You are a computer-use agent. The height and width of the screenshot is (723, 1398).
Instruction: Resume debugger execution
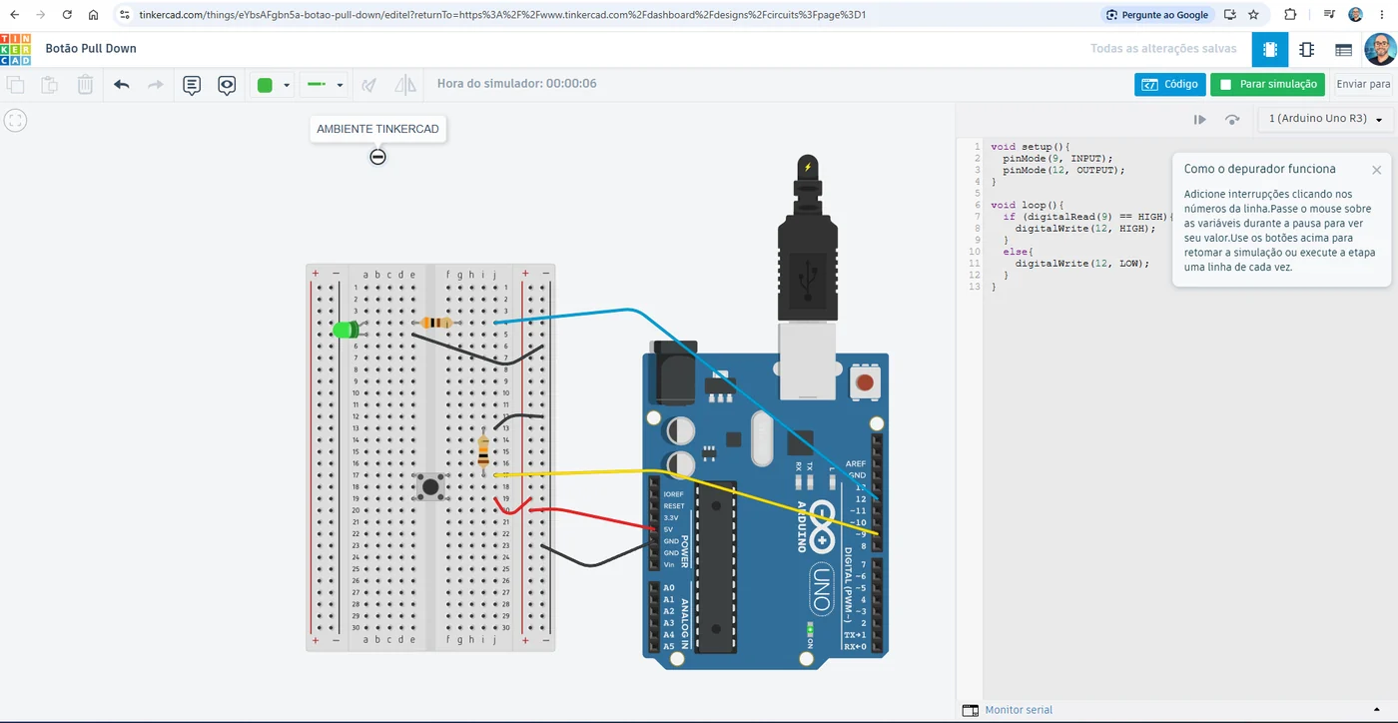[x=1200, y=119]
